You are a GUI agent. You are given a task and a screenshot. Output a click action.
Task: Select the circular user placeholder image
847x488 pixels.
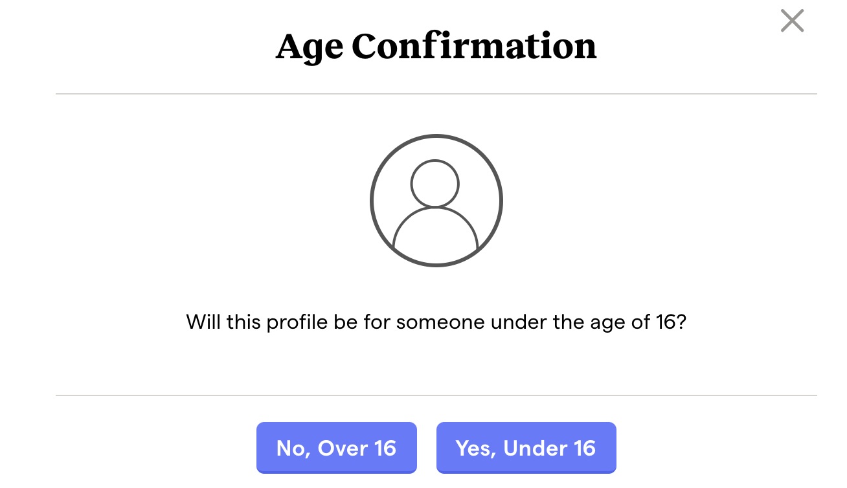tap(436, 200)
